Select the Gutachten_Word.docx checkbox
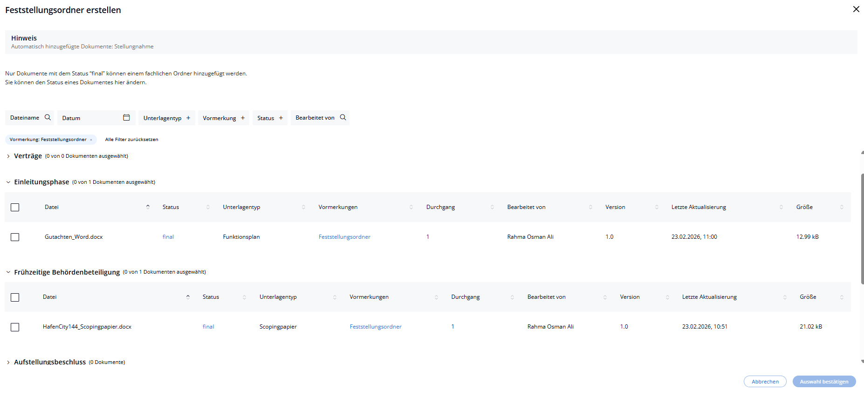864x397 pixels. pos(15,237)
